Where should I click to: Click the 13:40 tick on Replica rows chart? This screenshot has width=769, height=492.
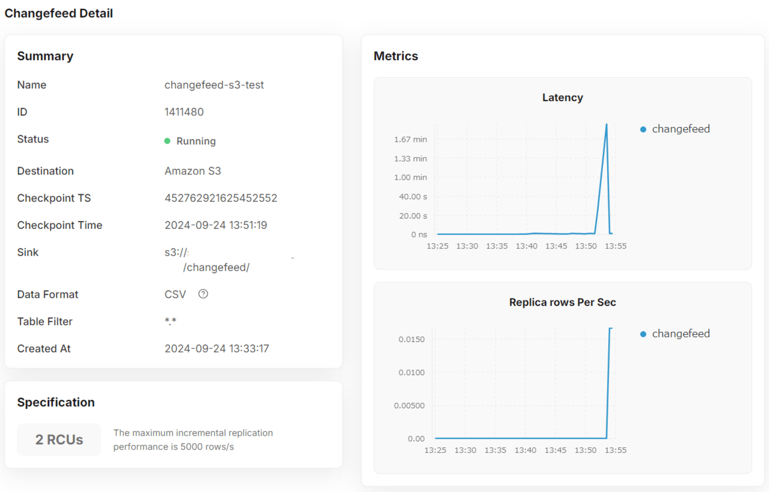click(x=525, y=450)
